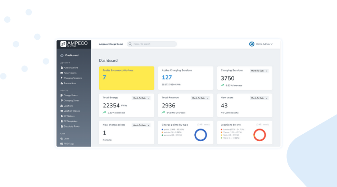Click the Electricity Rates document icon

coord(62,126)
